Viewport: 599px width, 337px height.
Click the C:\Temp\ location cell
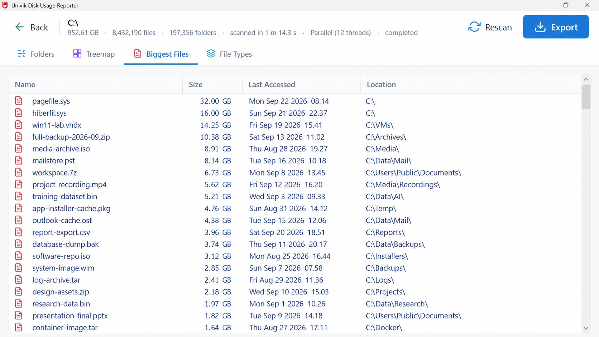point(381,208)
